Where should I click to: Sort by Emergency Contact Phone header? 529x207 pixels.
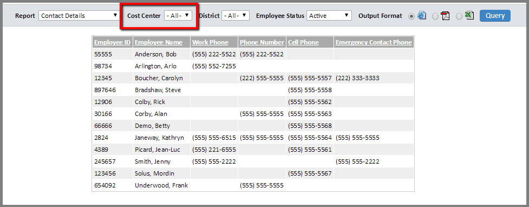tap(374, 42)
